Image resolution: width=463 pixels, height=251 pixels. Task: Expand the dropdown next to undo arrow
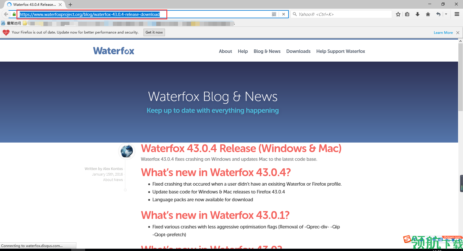click(446, 14)
